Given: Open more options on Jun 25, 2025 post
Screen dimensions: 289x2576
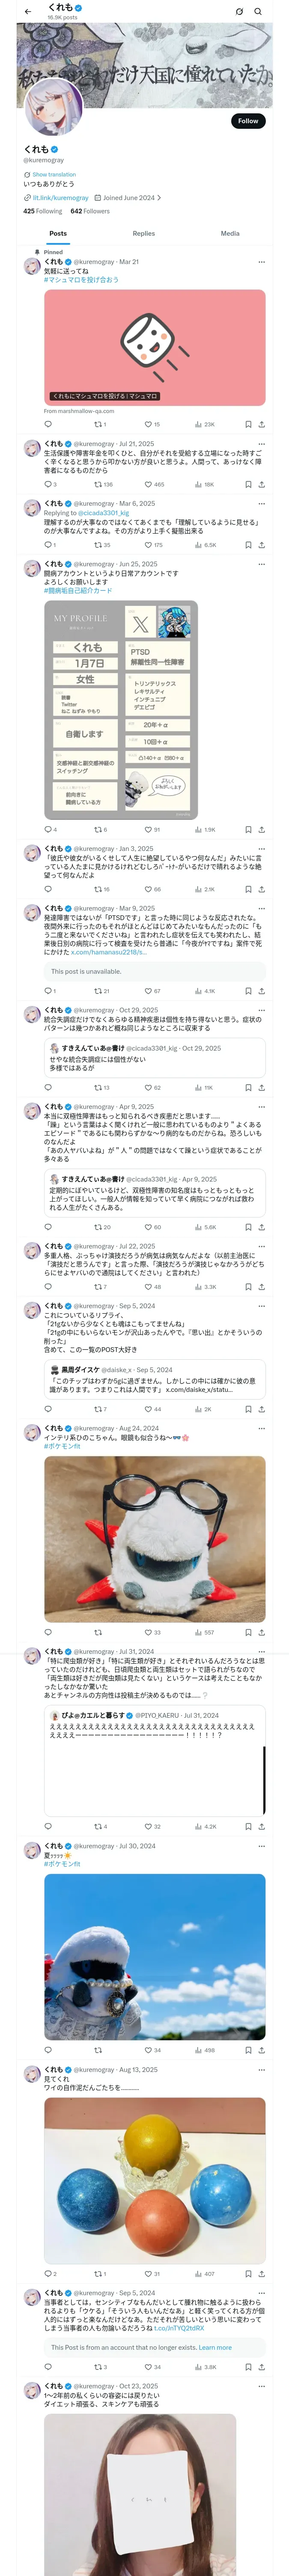Looking at the screenshot, I should tap(262, 565).
